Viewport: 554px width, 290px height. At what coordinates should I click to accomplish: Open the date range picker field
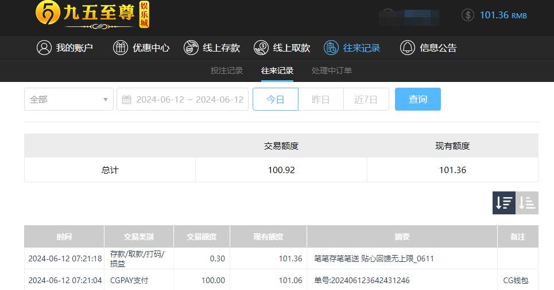[x=189, y=99]
